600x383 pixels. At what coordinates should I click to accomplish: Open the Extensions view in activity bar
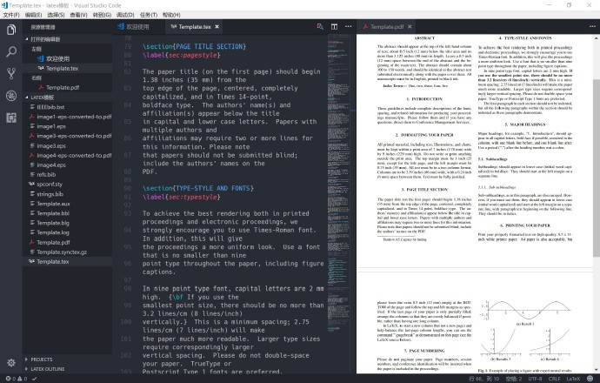pyautogui.click(x=11, y=118)
